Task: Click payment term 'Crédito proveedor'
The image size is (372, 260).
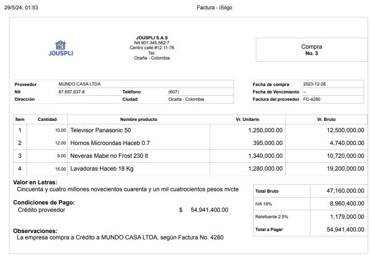Action: [41, 210]
